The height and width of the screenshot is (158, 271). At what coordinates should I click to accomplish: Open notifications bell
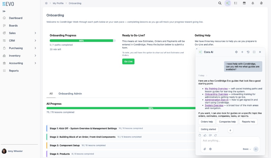click(x=253, y=3)
